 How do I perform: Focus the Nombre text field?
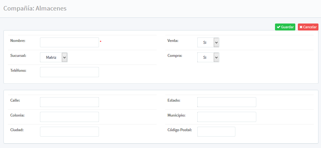point(69,43)
